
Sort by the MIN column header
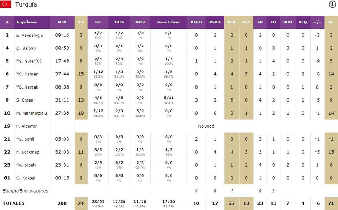coord(62,22)
